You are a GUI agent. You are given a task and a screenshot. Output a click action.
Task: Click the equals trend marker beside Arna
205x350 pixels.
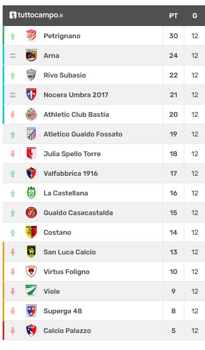coord(13,56)
